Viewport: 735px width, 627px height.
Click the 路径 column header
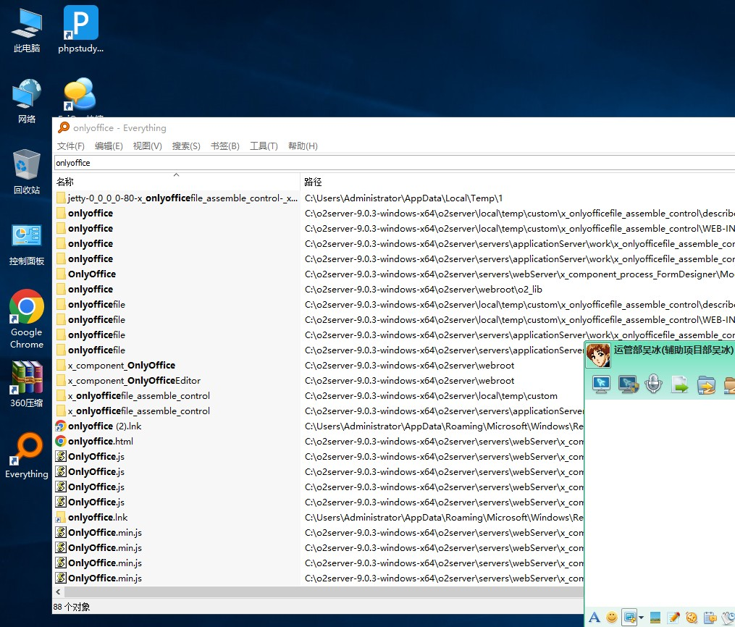click(x=313, y=182)
